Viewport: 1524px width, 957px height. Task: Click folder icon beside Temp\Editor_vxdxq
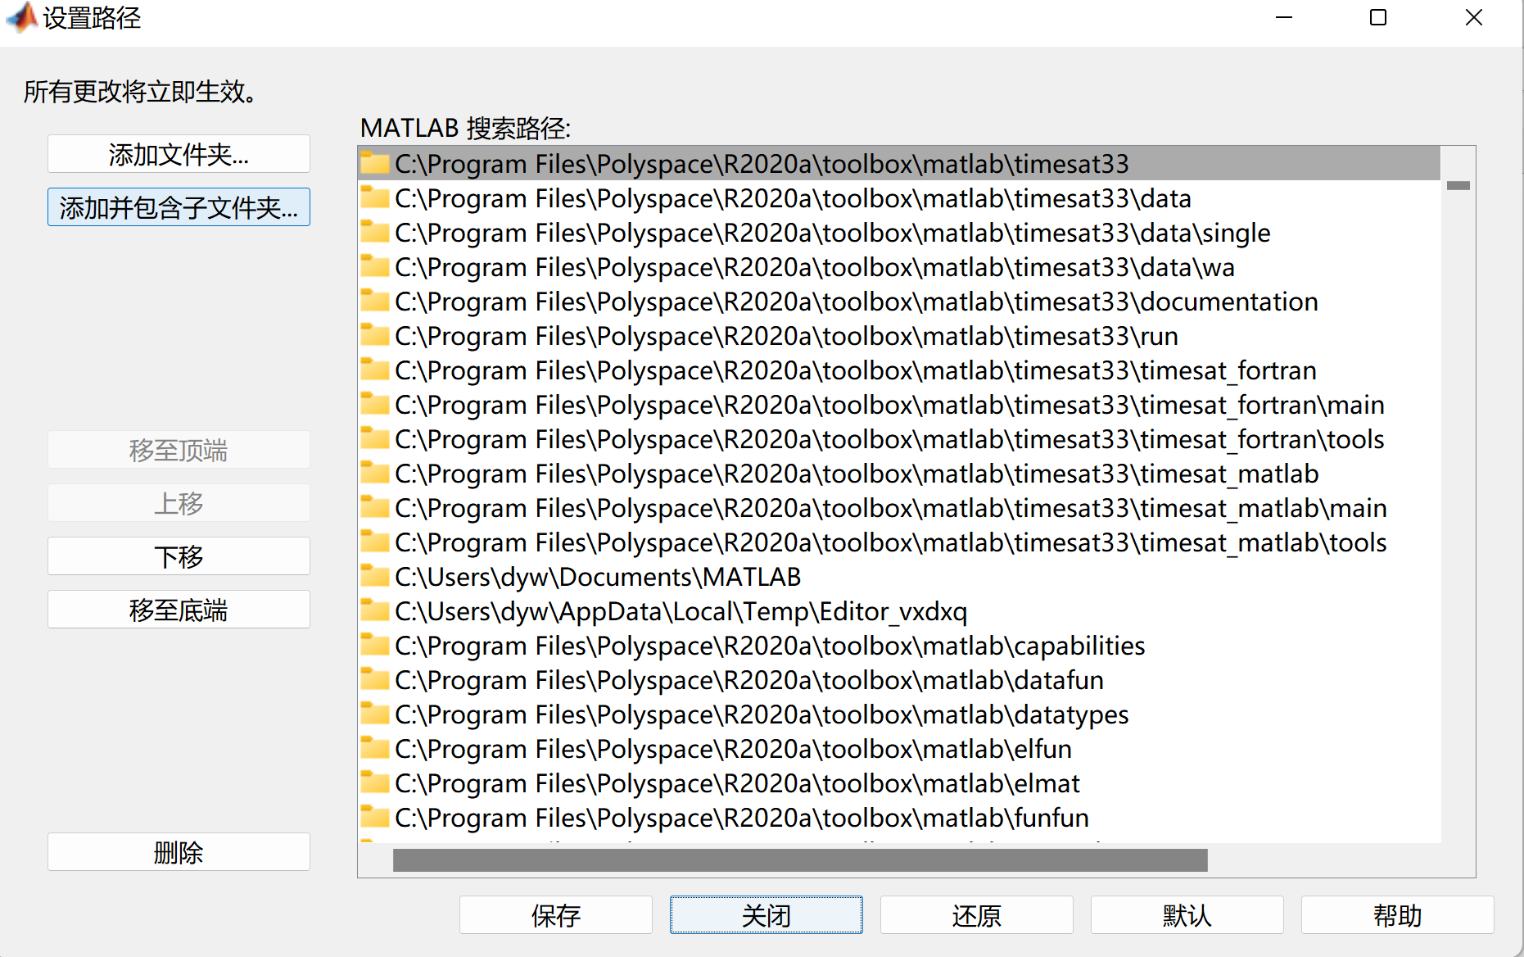click(375, 610)
